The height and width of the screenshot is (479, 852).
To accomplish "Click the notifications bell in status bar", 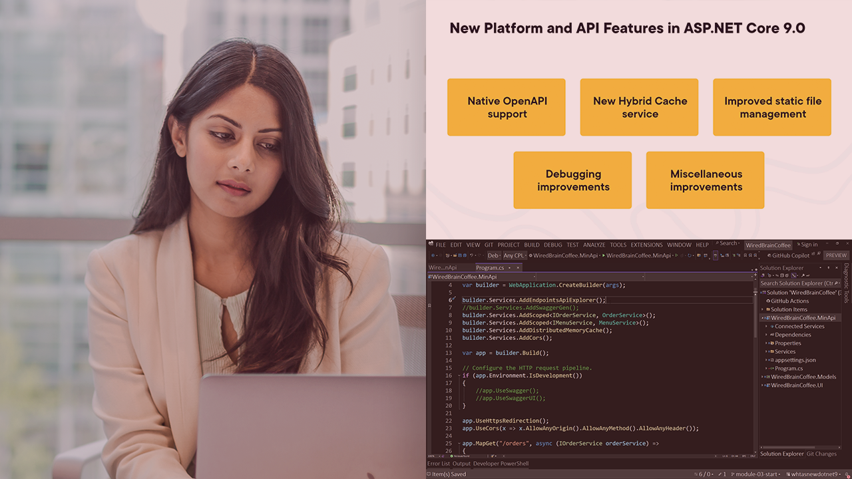I will coord(846,474).
